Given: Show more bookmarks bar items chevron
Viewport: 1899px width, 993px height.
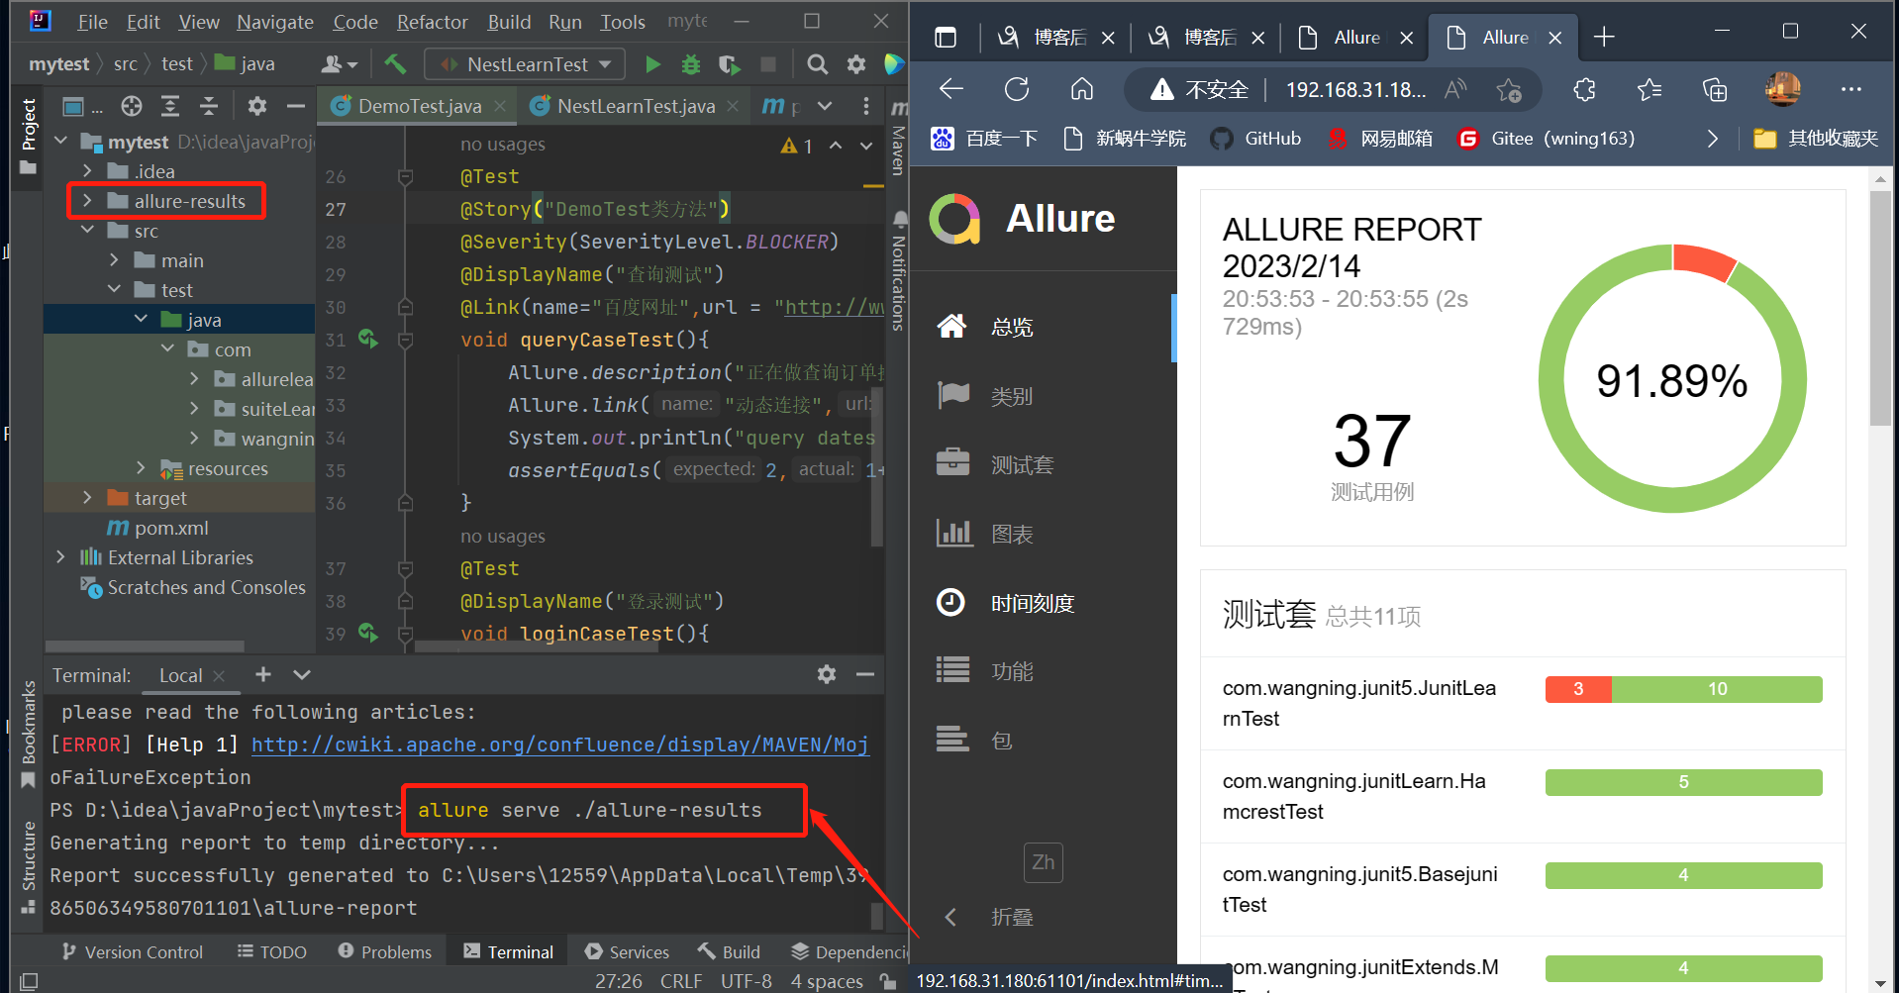Looking at the screenshot, I should point(1713,139).
